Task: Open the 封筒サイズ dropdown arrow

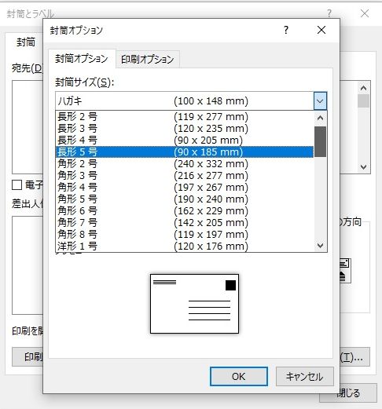Action: pos(320,101)
